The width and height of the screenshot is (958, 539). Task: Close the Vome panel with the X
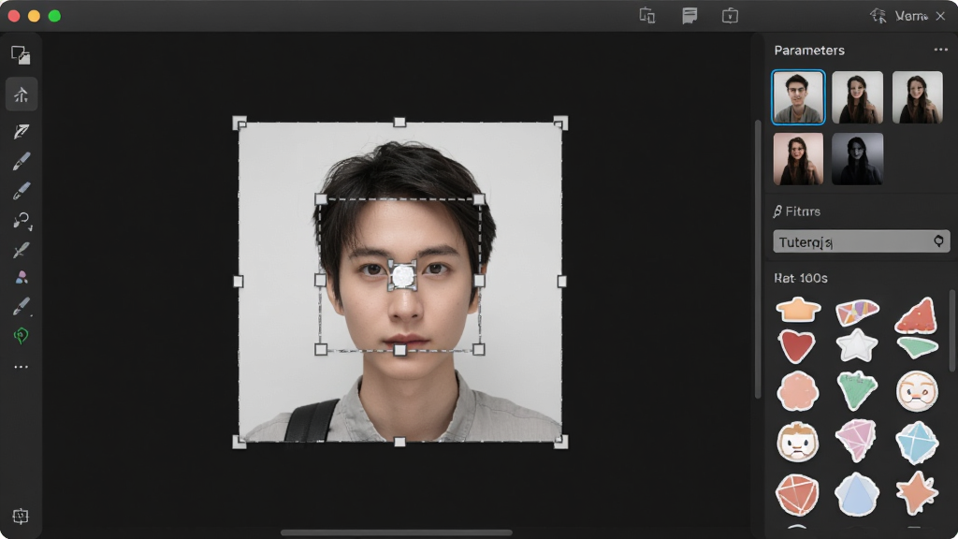pos(941,16)
